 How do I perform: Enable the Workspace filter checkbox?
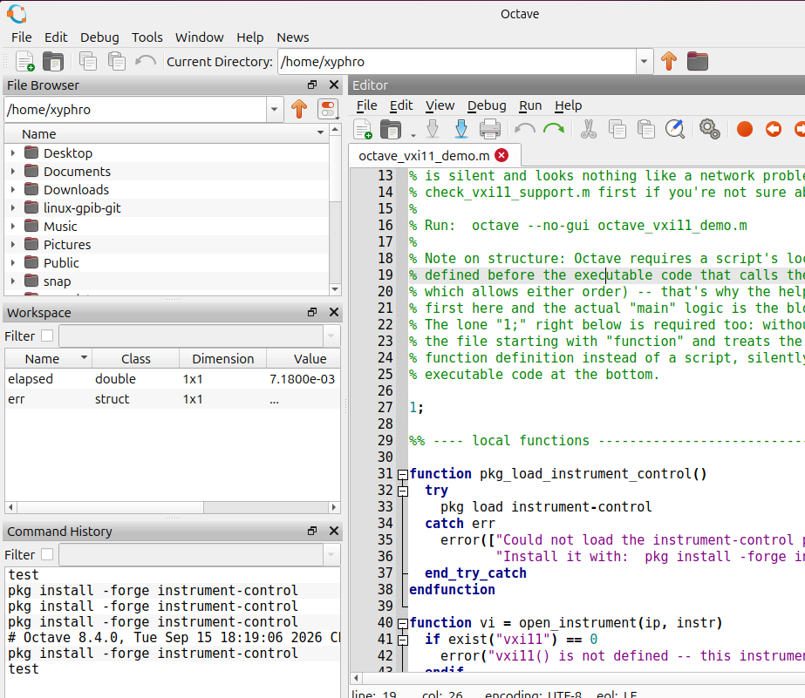(47, 335)
